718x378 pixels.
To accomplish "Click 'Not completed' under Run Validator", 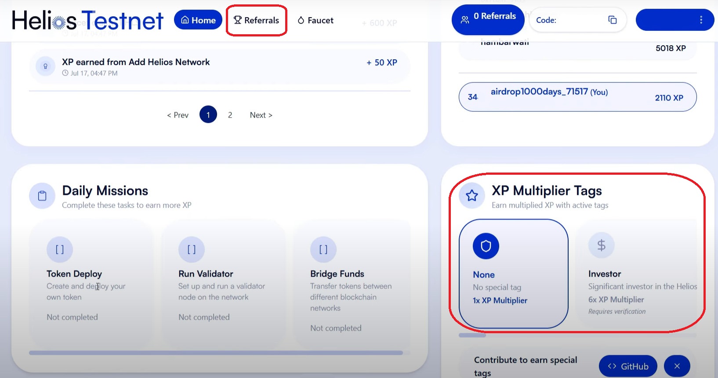I will click(204, 317).
